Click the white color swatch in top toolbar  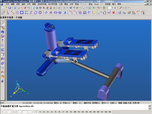[110, 8]
